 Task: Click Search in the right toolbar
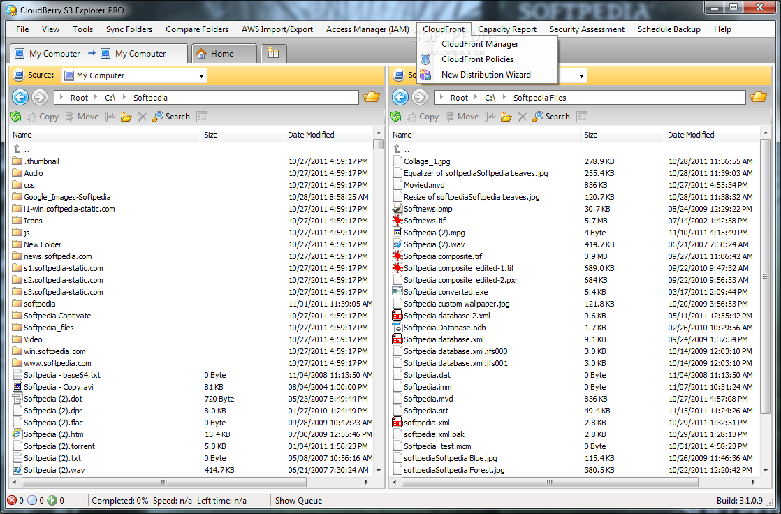[x=551, y=117]
